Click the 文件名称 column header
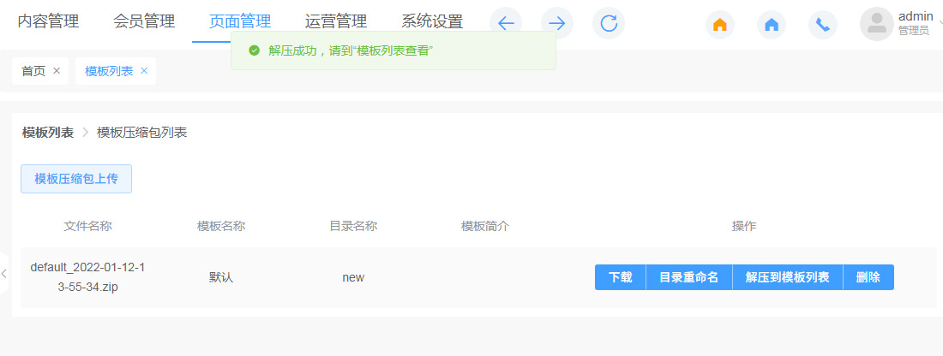 87,226
